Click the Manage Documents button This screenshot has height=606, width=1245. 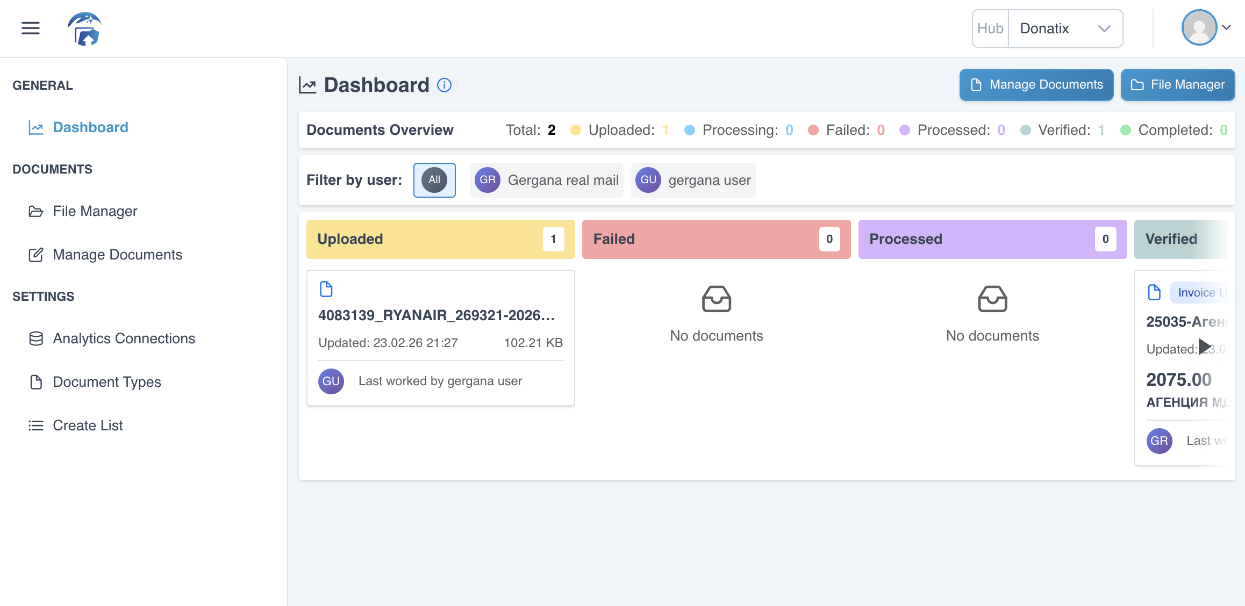(x=1036, y=84)
